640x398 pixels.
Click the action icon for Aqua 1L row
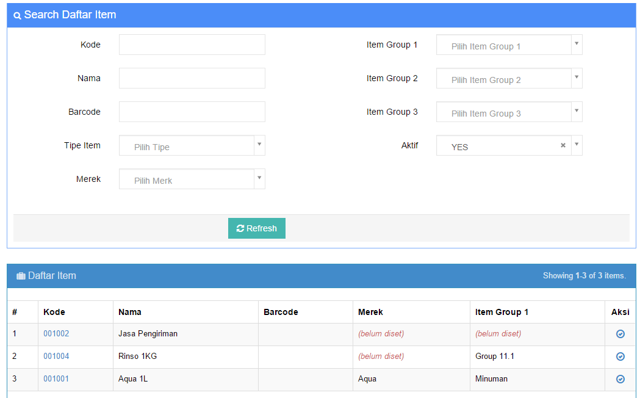[x=620, y=379]
